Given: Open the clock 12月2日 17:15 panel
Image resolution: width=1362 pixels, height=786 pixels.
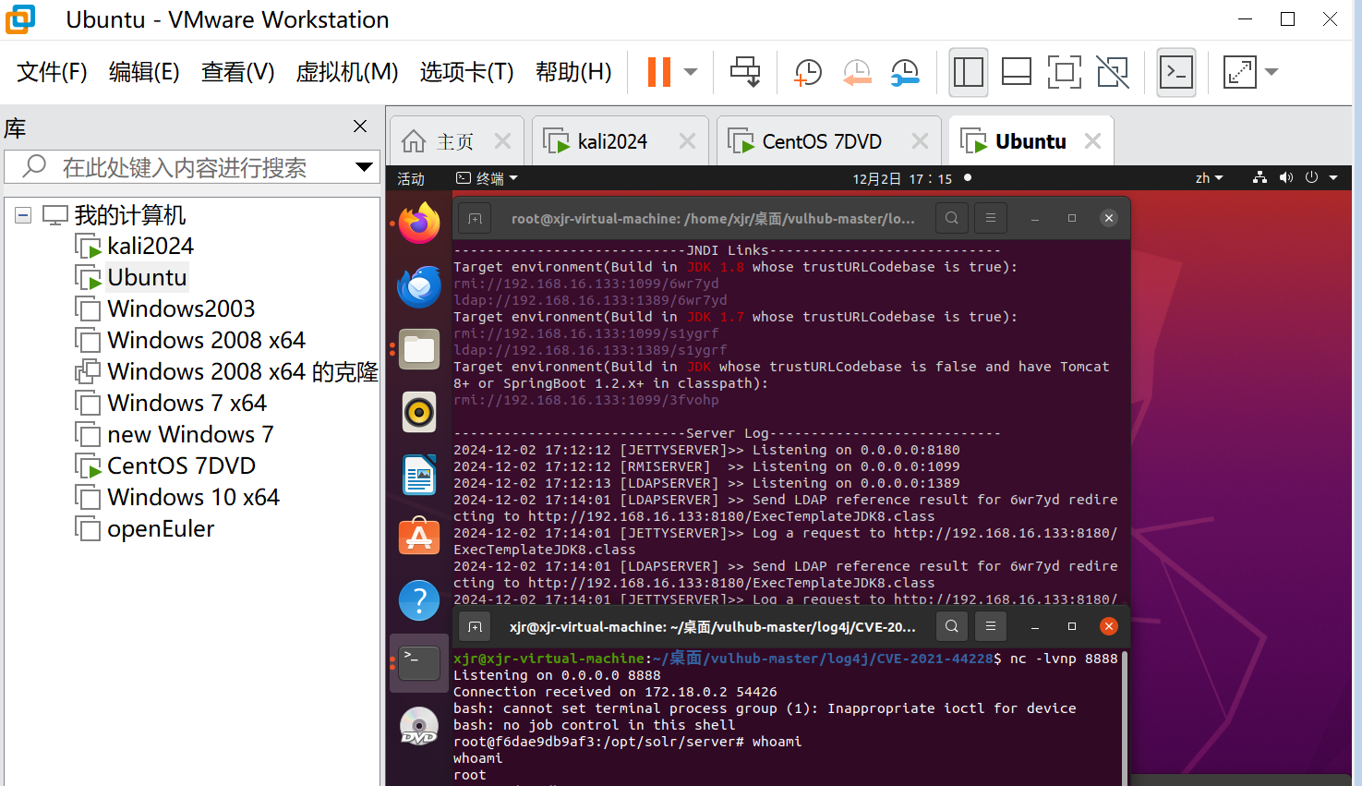Looking at the screenshot, I should [x=902, y=178].
